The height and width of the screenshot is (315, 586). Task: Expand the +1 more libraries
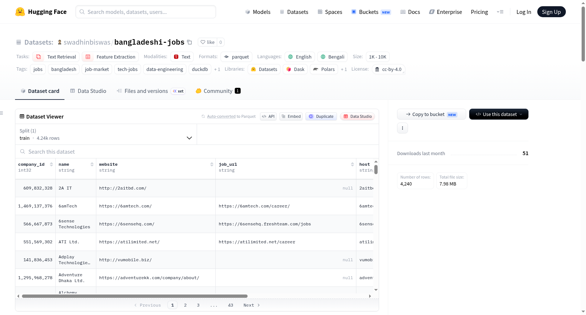(x=344, y=69)
